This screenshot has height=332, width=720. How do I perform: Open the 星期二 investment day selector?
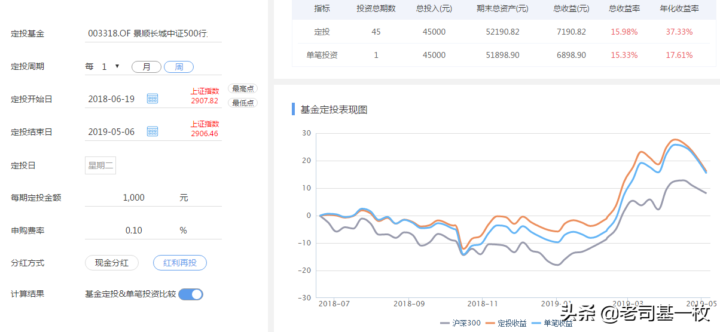click(100, 165)
